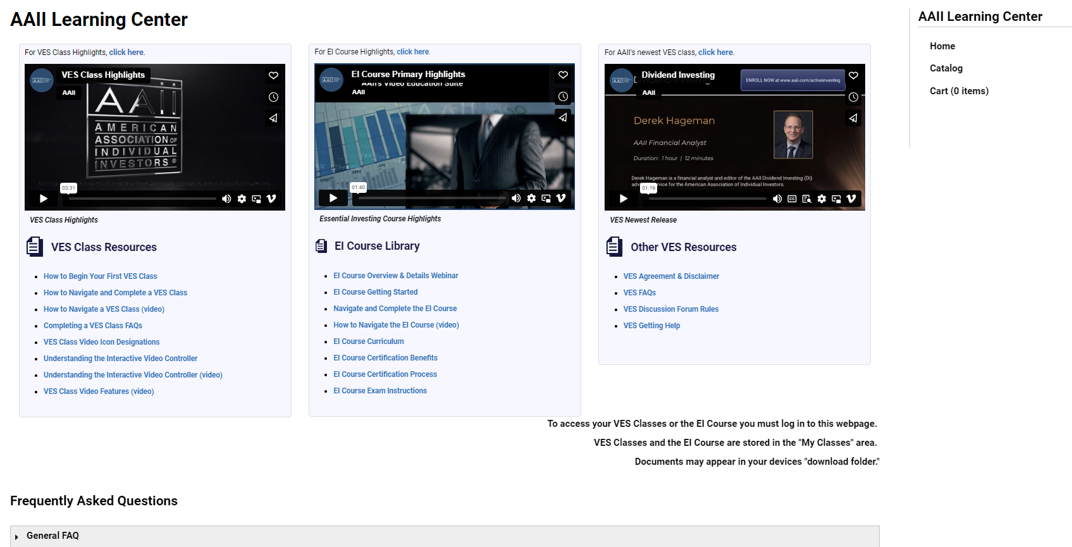Click 'ENROLL NOW' banner in Dividend Investing video

point(793,80)
